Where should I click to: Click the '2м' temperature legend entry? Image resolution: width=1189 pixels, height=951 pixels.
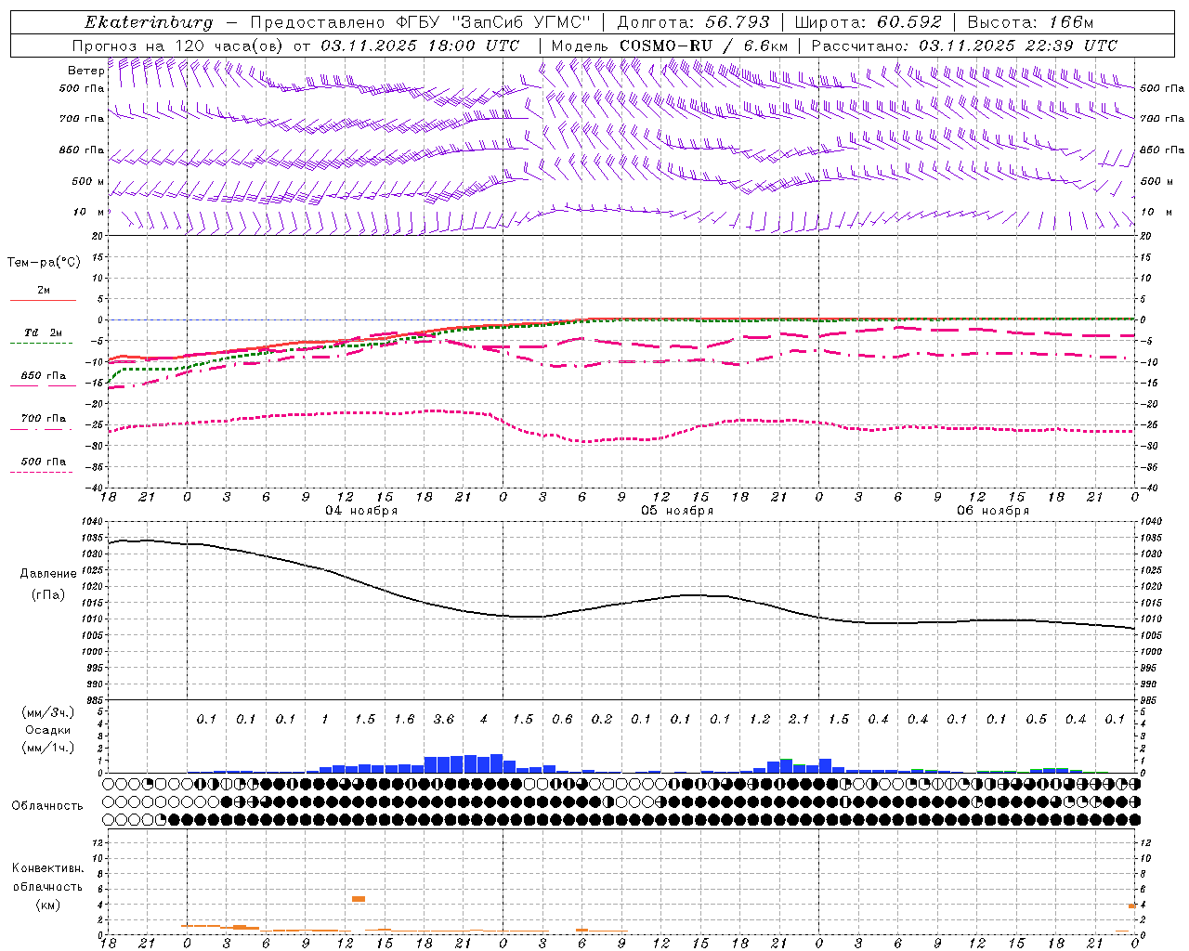44,290
